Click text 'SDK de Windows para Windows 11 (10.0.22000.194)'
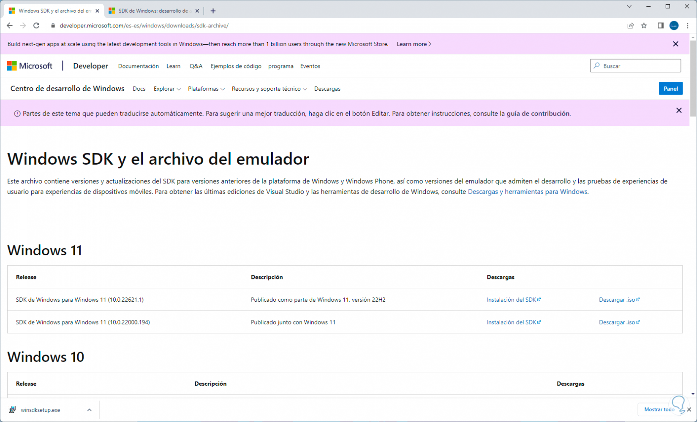Image resolution: width=697 pixels, height=422 pixels. (83, 322)
